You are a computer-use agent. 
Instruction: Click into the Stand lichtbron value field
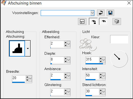tap(92, 92)
